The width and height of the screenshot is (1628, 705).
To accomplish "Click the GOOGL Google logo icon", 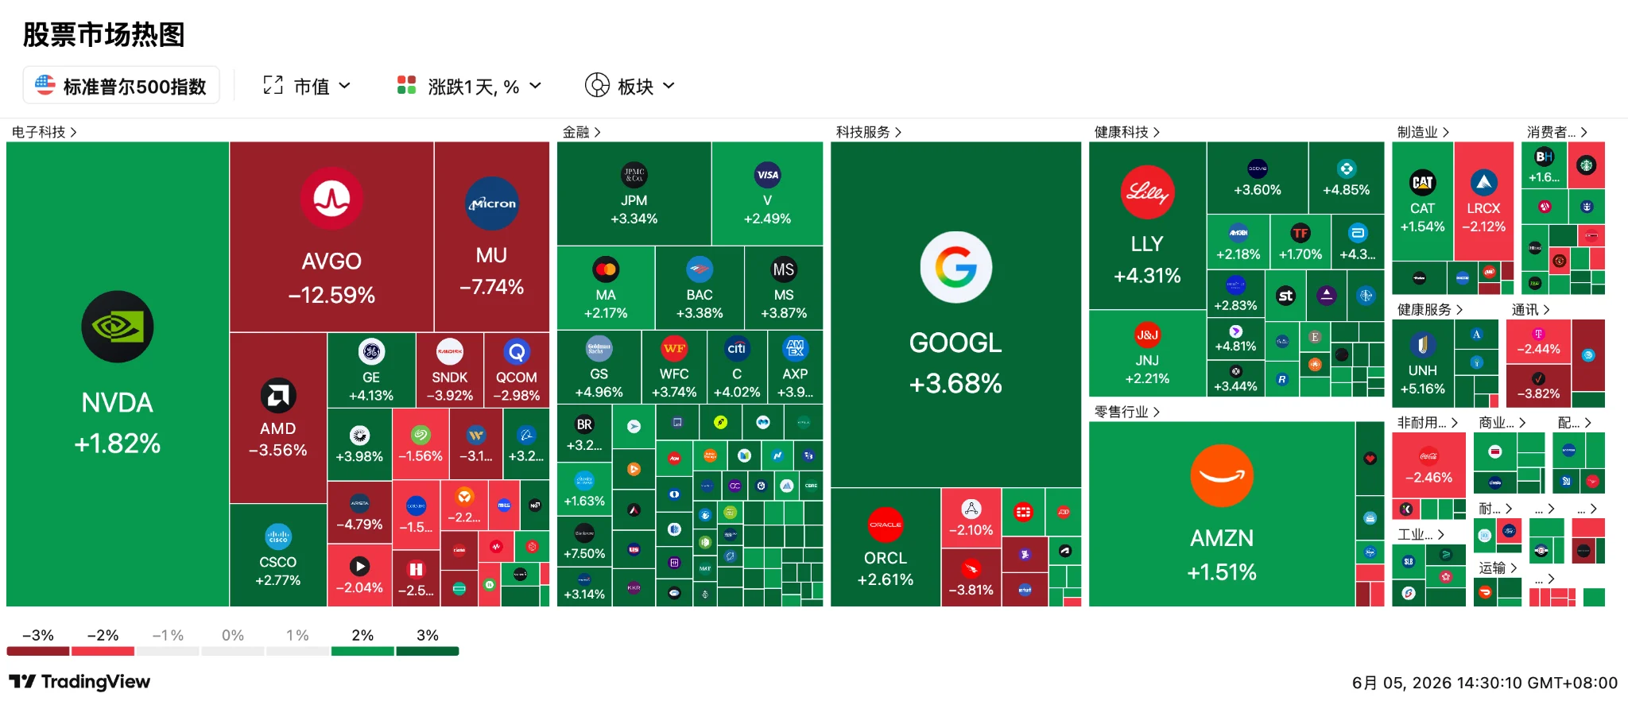I will pos(955,267).
